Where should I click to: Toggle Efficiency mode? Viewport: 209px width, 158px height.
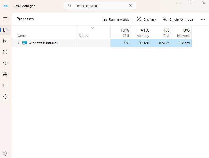click(178, 19)
